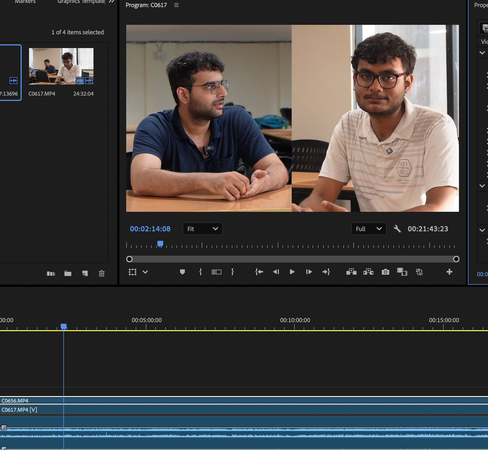
Task: Step forward one frame
Action: click(309, 272)
